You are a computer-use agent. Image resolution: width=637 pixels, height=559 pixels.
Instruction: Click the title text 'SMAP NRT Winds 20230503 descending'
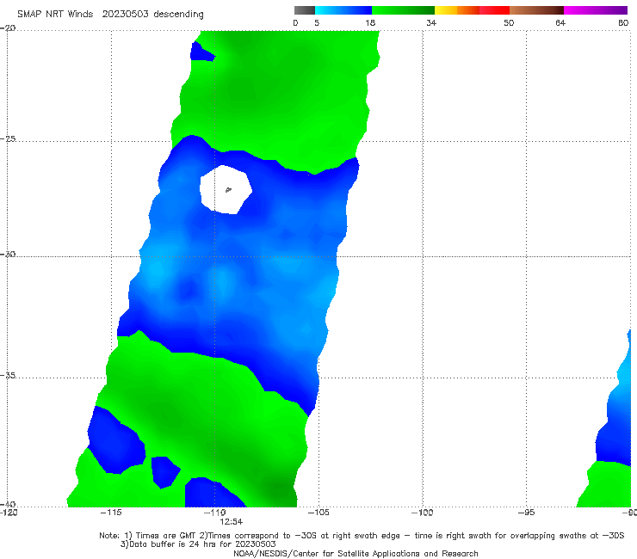click(x=110, y=15)
